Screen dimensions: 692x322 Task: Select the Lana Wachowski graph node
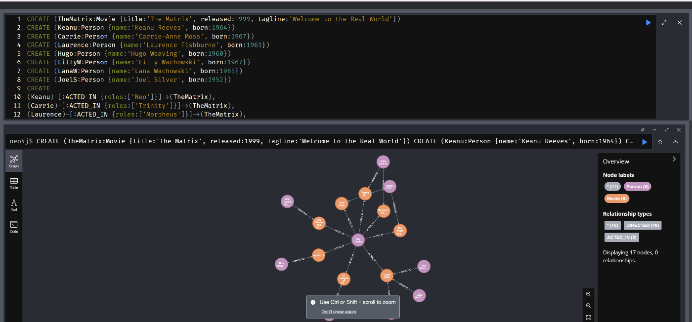[x=419, y=295]
